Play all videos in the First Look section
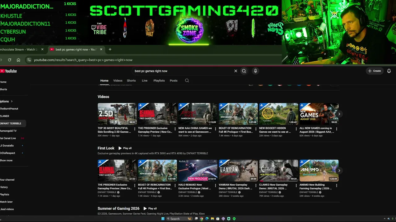 tap(125, 148)
